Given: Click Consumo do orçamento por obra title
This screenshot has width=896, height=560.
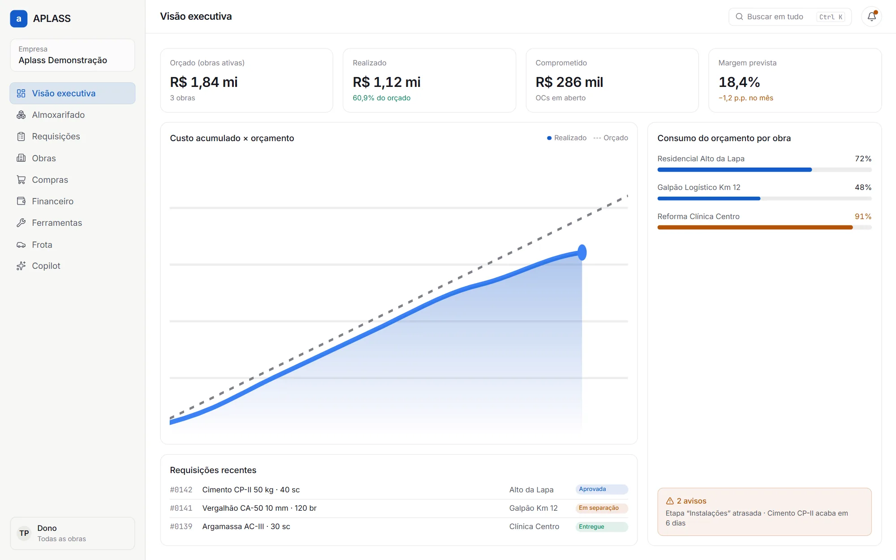Looking at the screenshot, I should click(x=724, y=138).
